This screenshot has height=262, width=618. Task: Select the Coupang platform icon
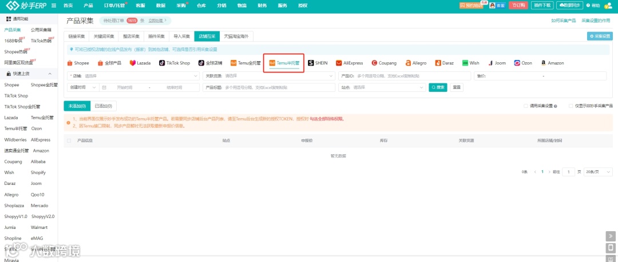tap(374, 63)
